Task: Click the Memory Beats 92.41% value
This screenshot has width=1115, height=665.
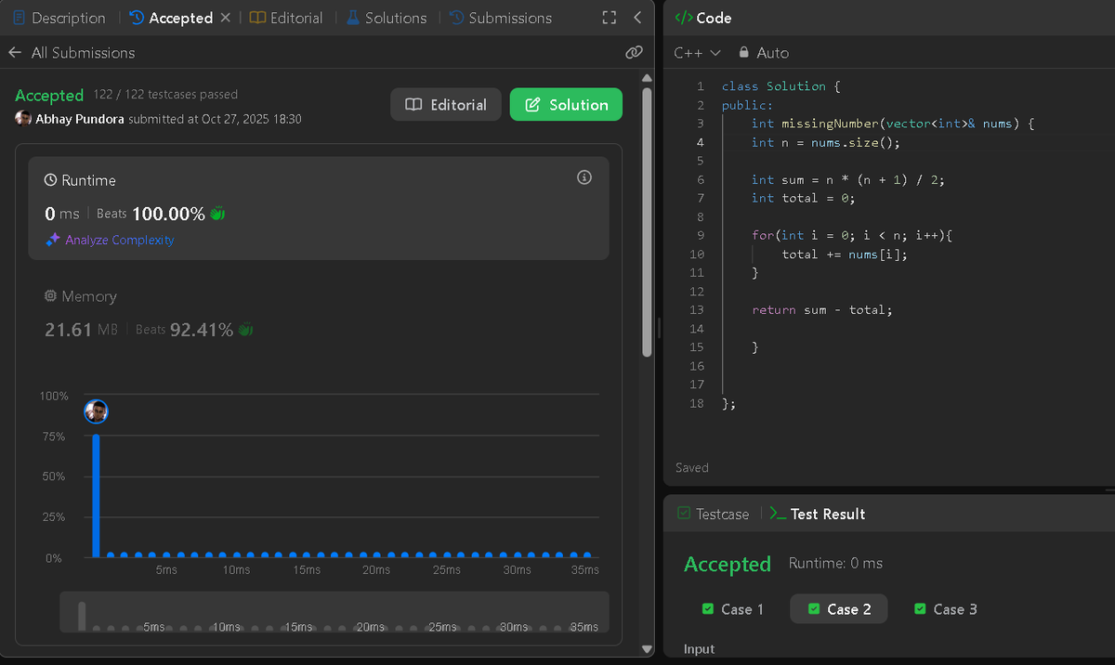Action: point(202,330)
